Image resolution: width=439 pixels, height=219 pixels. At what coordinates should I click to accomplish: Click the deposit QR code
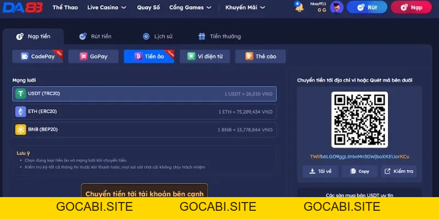359,119
